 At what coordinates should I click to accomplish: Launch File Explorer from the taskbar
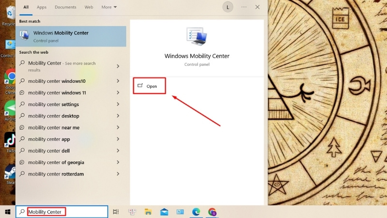point(148,212)
